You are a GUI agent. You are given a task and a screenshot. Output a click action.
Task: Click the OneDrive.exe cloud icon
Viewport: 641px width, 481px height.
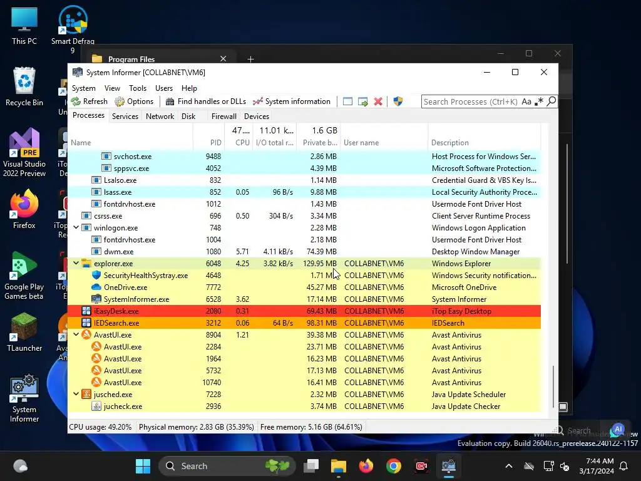(x=96, y=287)
